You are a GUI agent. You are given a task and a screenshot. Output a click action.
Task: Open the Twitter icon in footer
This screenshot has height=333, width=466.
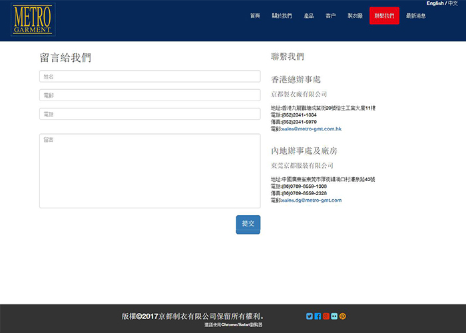310,316
